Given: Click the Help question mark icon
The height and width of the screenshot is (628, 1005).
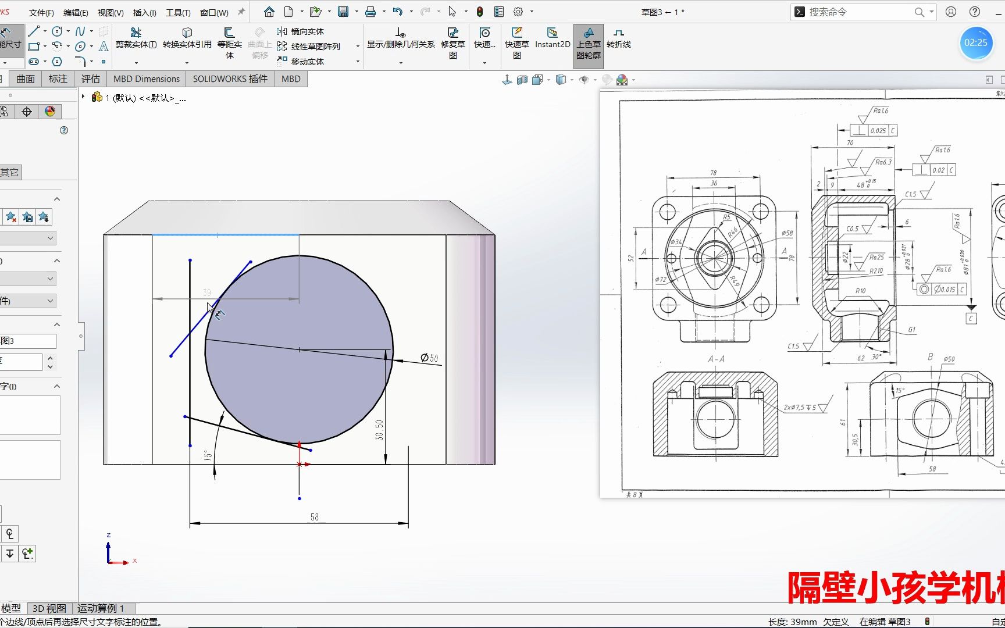Looking at the screenshot, I should pyautogui.click(x=975, y=12).
